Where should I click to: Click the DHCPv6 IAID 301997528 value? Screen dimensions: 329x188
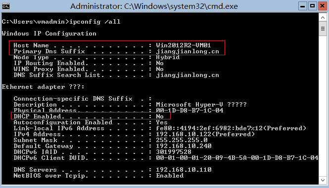pyautogui.click(x=174, y=152)
